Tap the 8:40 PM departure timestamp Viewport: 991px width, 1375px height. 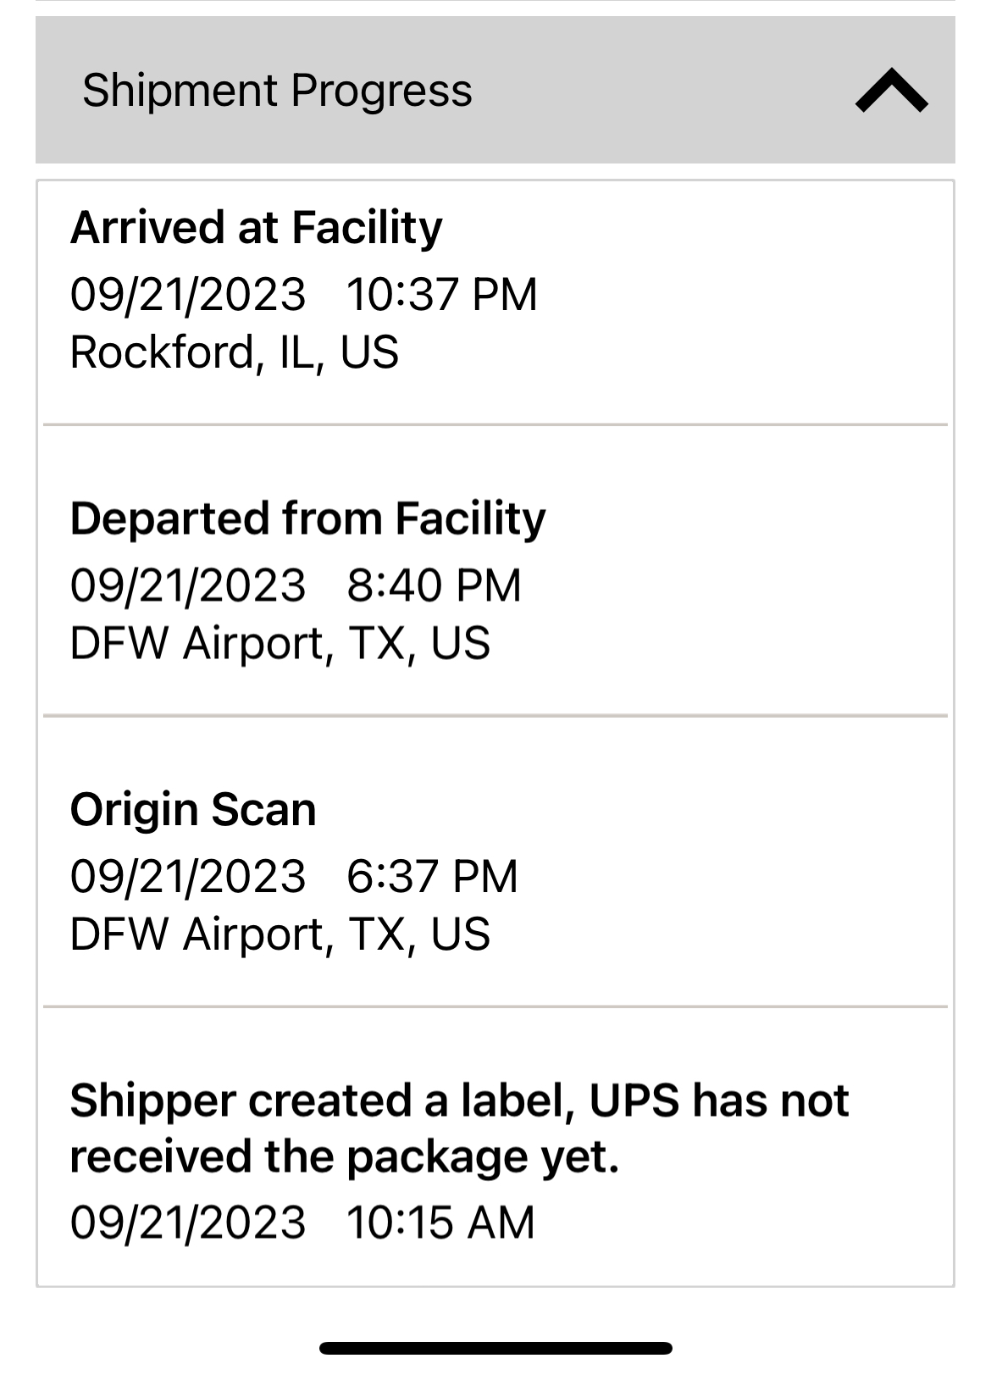[434, 585]
